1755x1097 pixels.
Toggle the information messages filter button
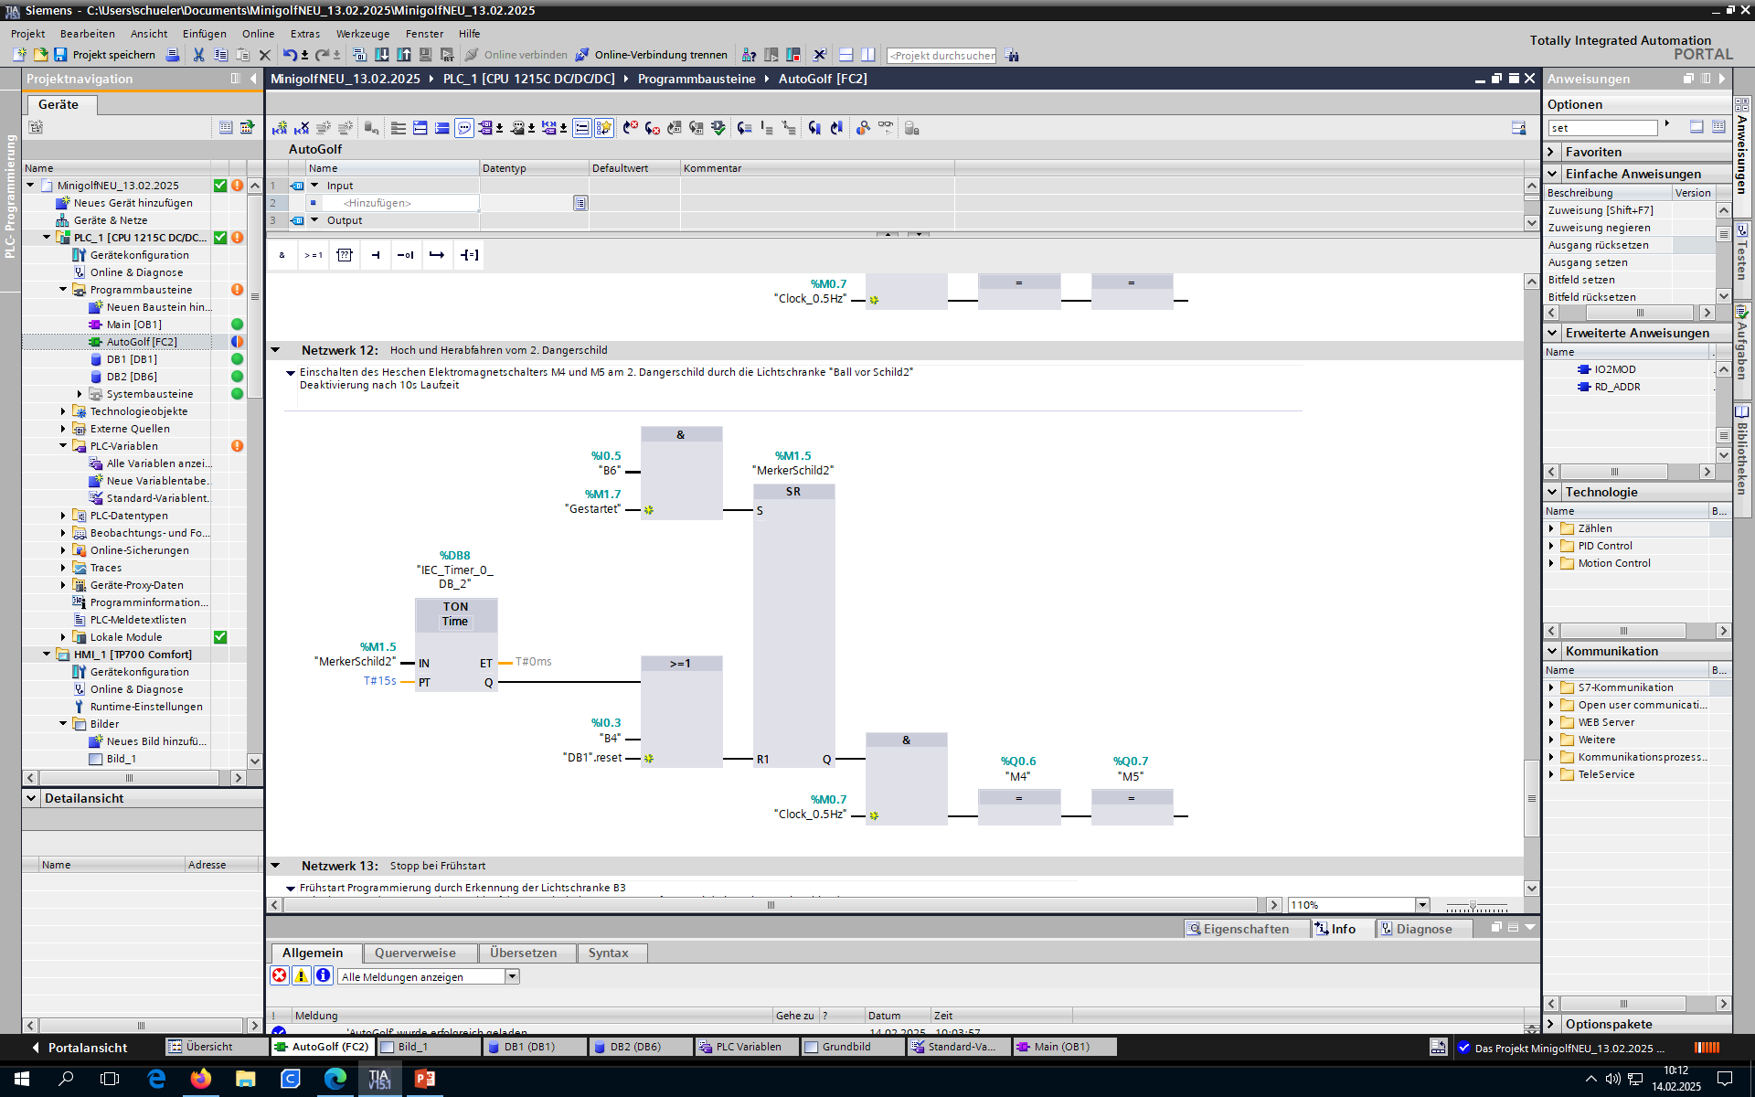click(323, 975)
